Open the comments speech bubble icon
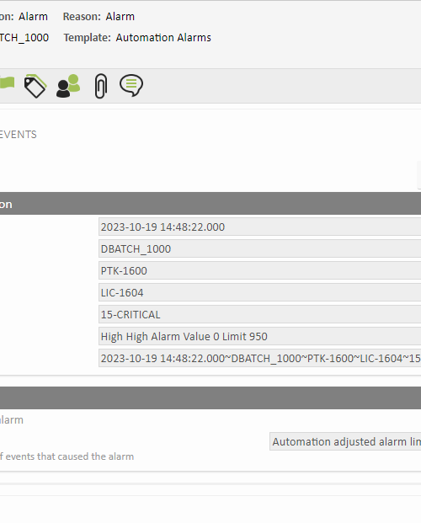Viewport: 421px width, 523px height. coord(131,85)
